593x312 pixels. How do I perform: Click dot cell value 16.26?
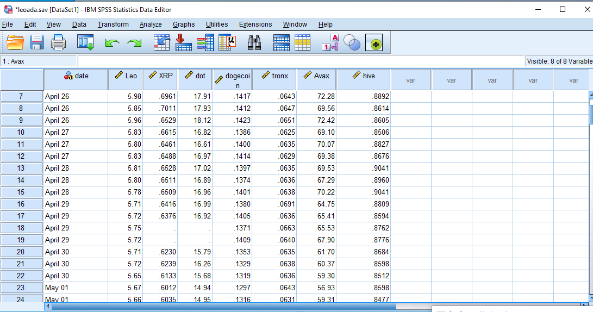(x=195, y=264)
